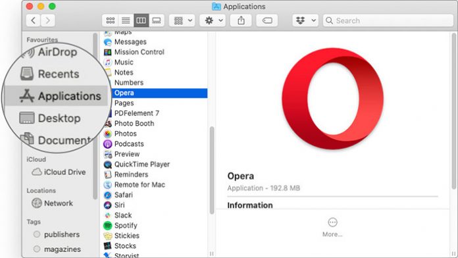Click the applications column scrollbar
The image size is (458, 258).
212,170
